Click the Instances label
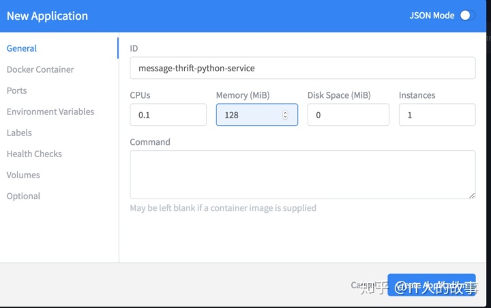Image resolution: width=491 pixels, height=308 pixels. pos(417,95)
